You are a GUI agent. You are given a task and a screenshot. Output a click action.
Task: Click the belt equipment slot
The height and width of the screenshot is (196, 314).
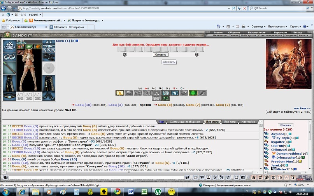[9, 96]
